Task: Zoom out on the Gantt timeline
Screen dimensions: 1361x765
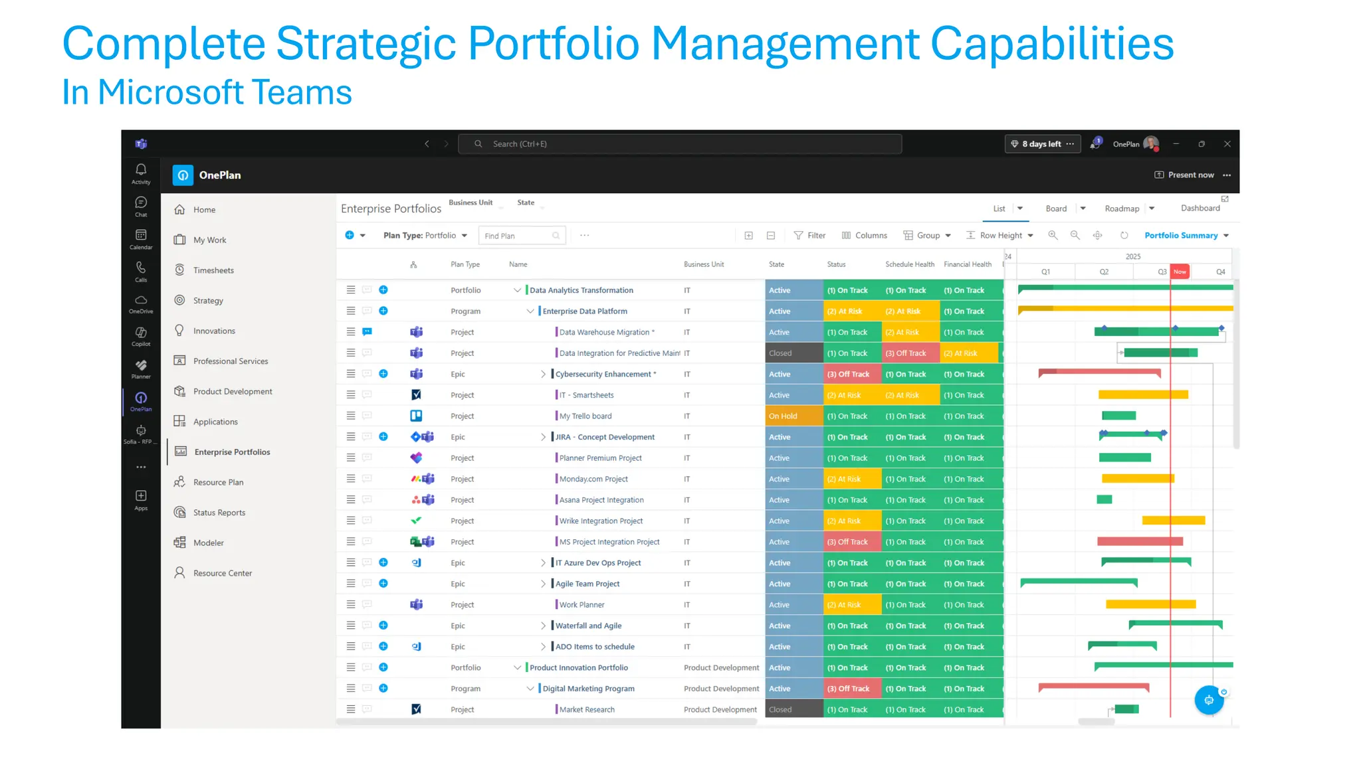Action: tap(1075, 235)
